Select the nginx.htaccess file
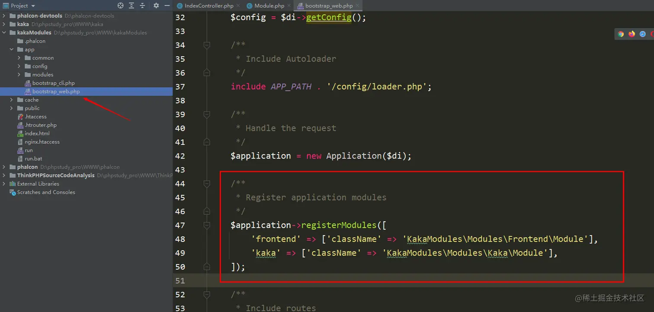This screenshot has height=312, width=654. pos(42,142)
